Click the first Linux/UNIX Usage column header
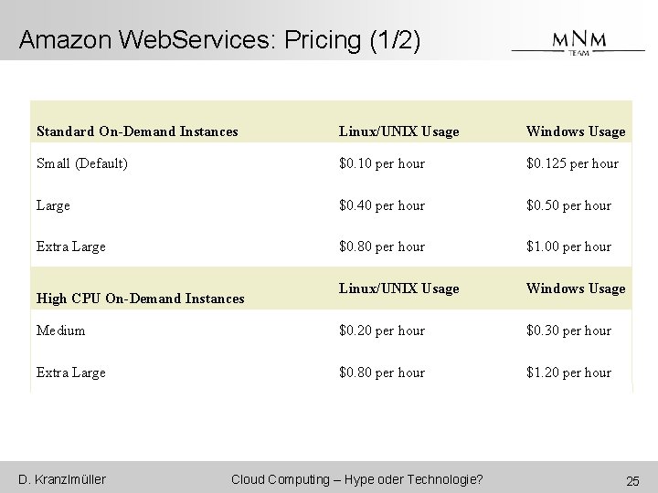 398,131
